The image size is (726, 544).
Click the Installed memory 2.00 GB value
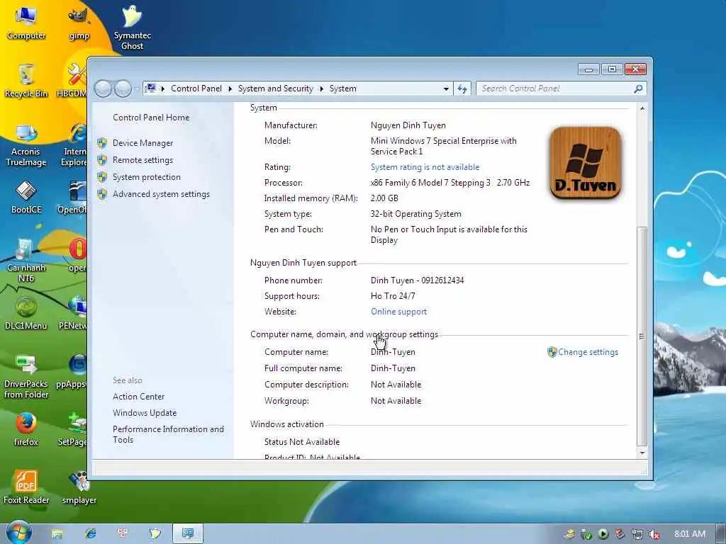[384, 198]
